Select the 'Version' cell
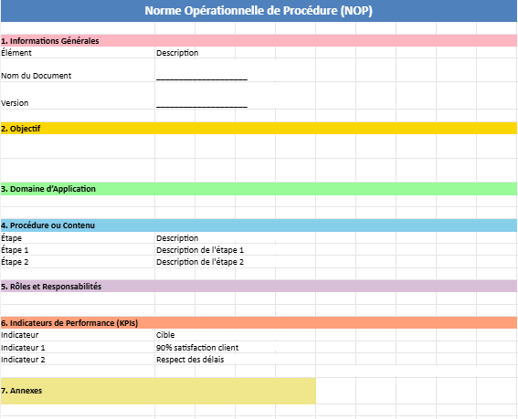The width and height of the screenshot is (518, 419). click(x=78, y=96)
